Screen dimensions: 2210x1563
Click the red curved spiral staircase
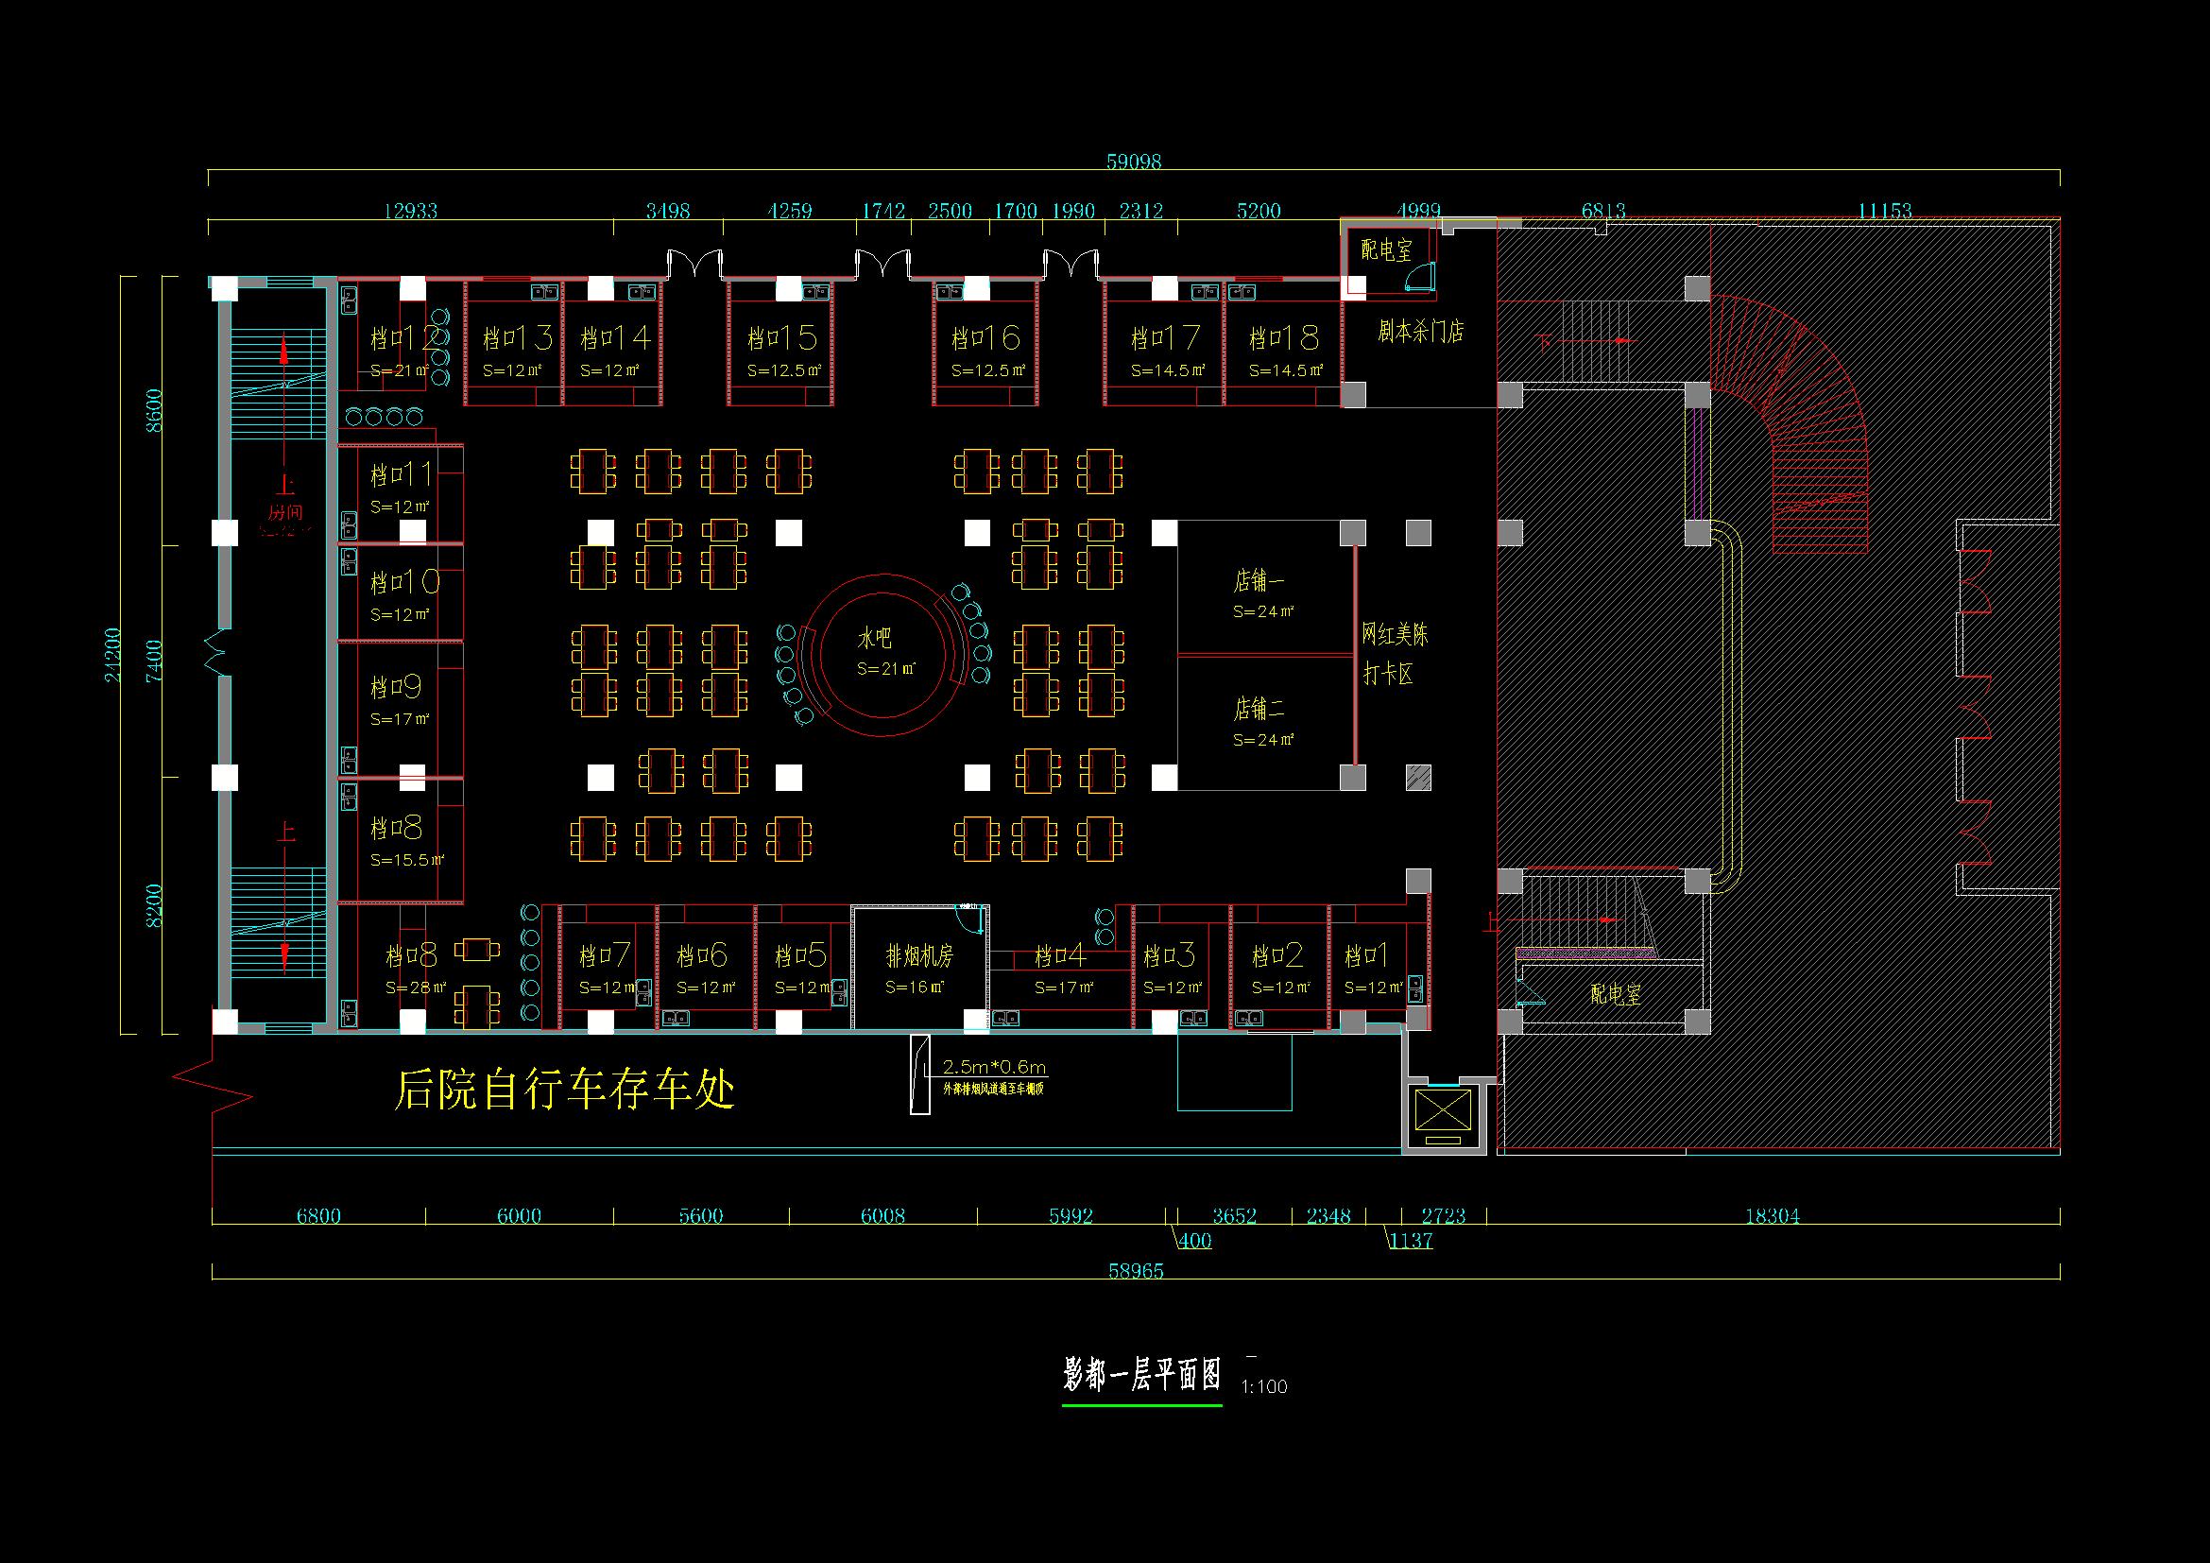1789,423
